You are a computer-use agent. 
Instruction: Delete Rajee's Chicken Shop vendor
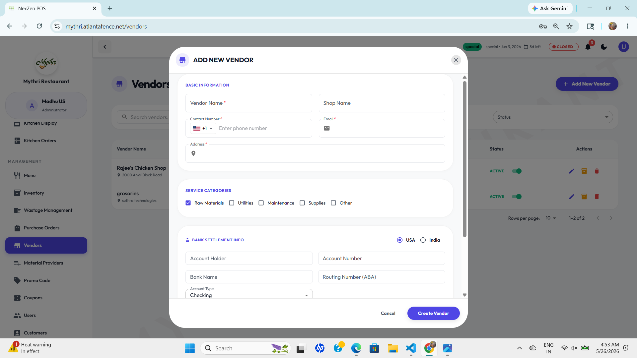pos(597,171)
